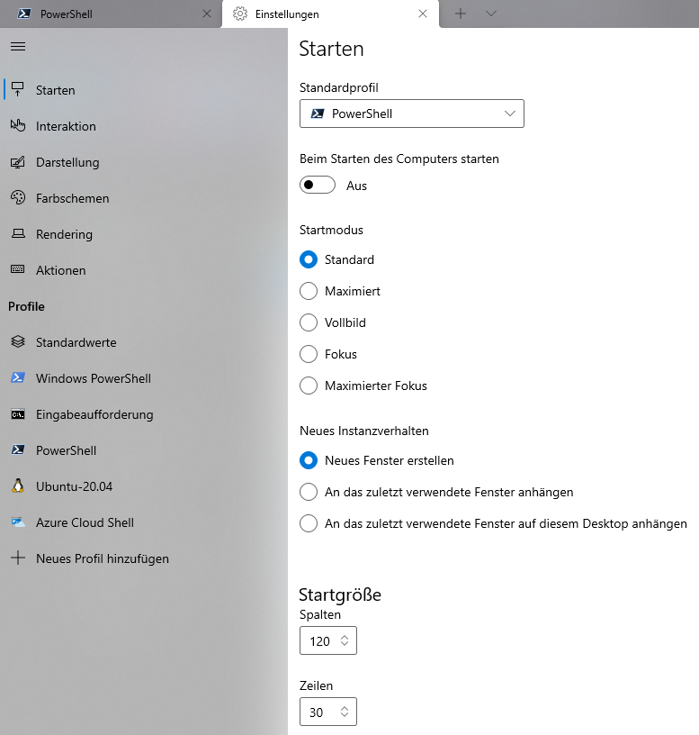Click the gear icon on Einstellungen tab
The height and width of the screenshot is (735, 699).
[240, 14]
